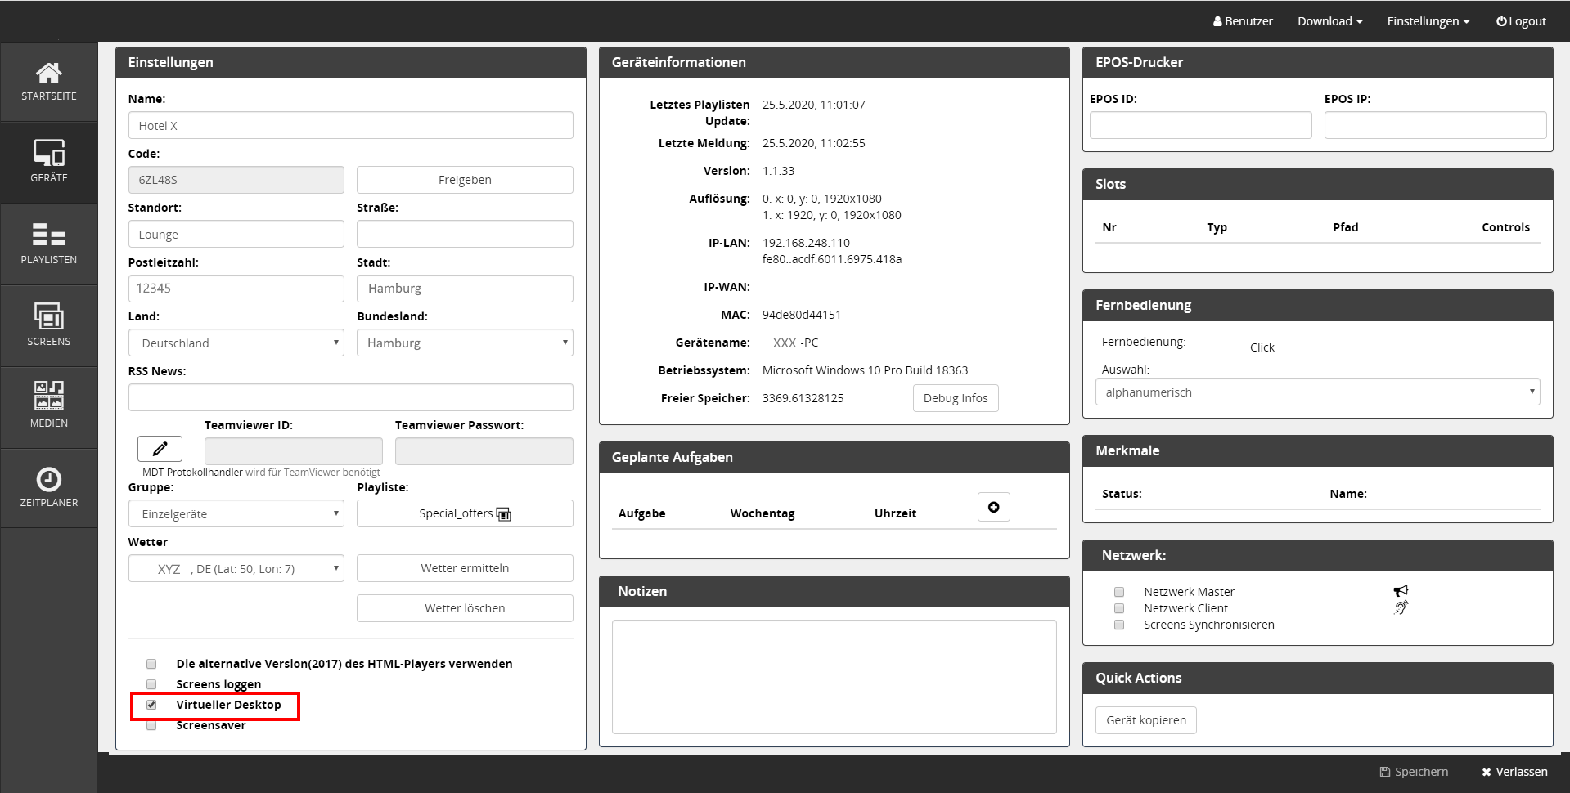Check the Netzwerk Master checkbox
This screenshot has height=793, width=1570.
coord(1119,592)
